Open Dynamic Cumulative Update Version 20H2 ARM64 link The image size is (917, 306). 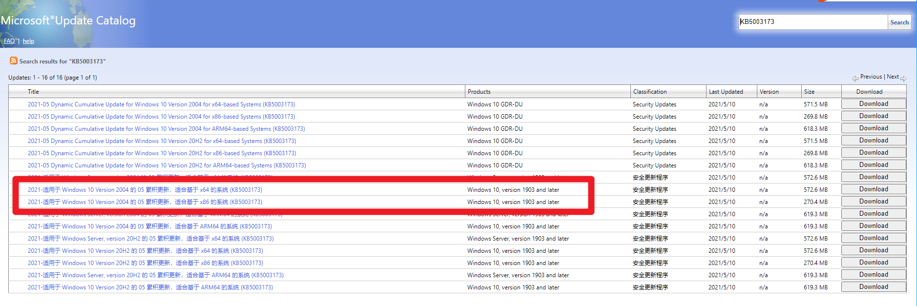167,165
